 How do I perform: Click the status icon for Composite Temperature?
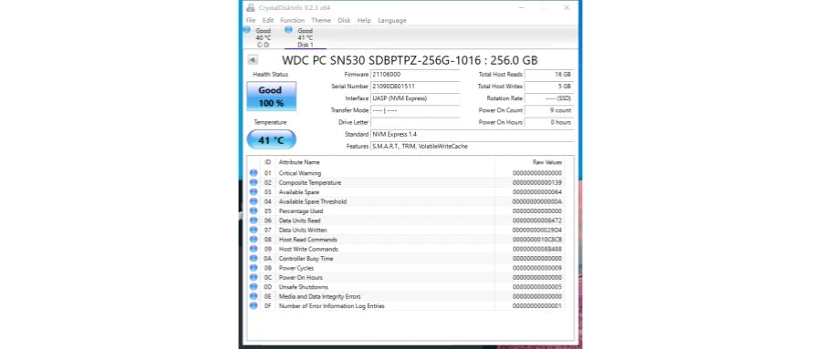click(x=254, y=182)
